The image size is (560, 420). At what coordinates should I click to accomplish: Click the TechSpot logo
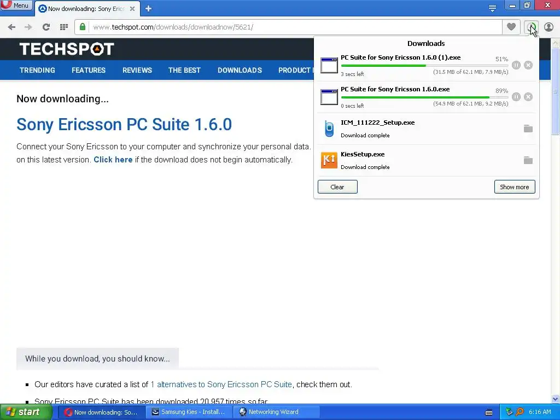67,49
